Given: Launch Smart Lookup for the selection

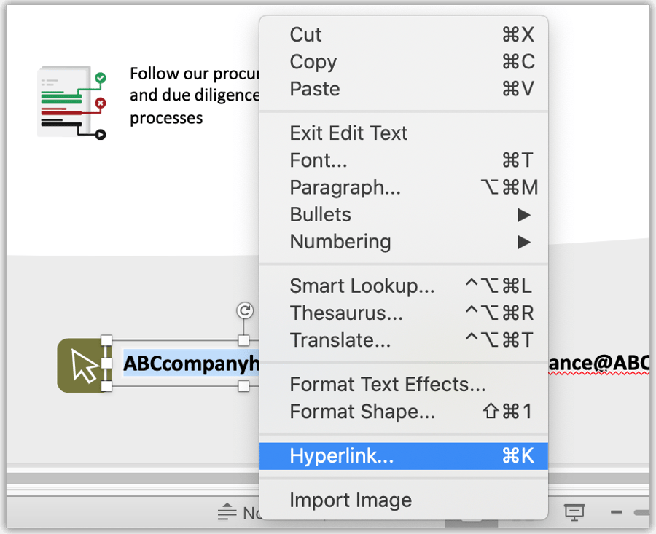Looking at the screenshot, I should coord(363,286).
